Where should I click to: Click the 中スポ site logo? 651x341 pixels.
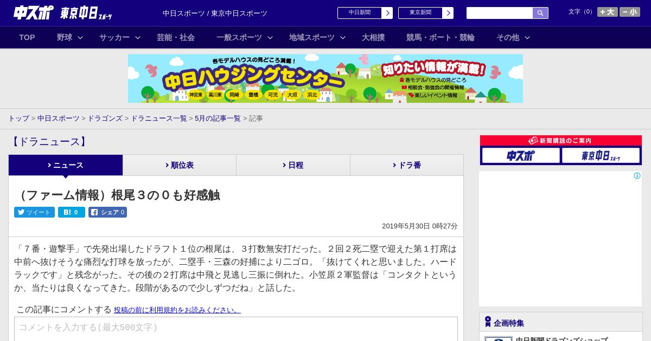pyautogui.click(x=33, y=12)
